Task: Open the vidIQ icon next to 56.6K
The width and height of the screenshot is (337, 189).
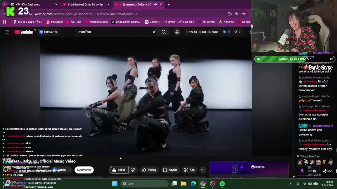Action: (x=224, y=32)
